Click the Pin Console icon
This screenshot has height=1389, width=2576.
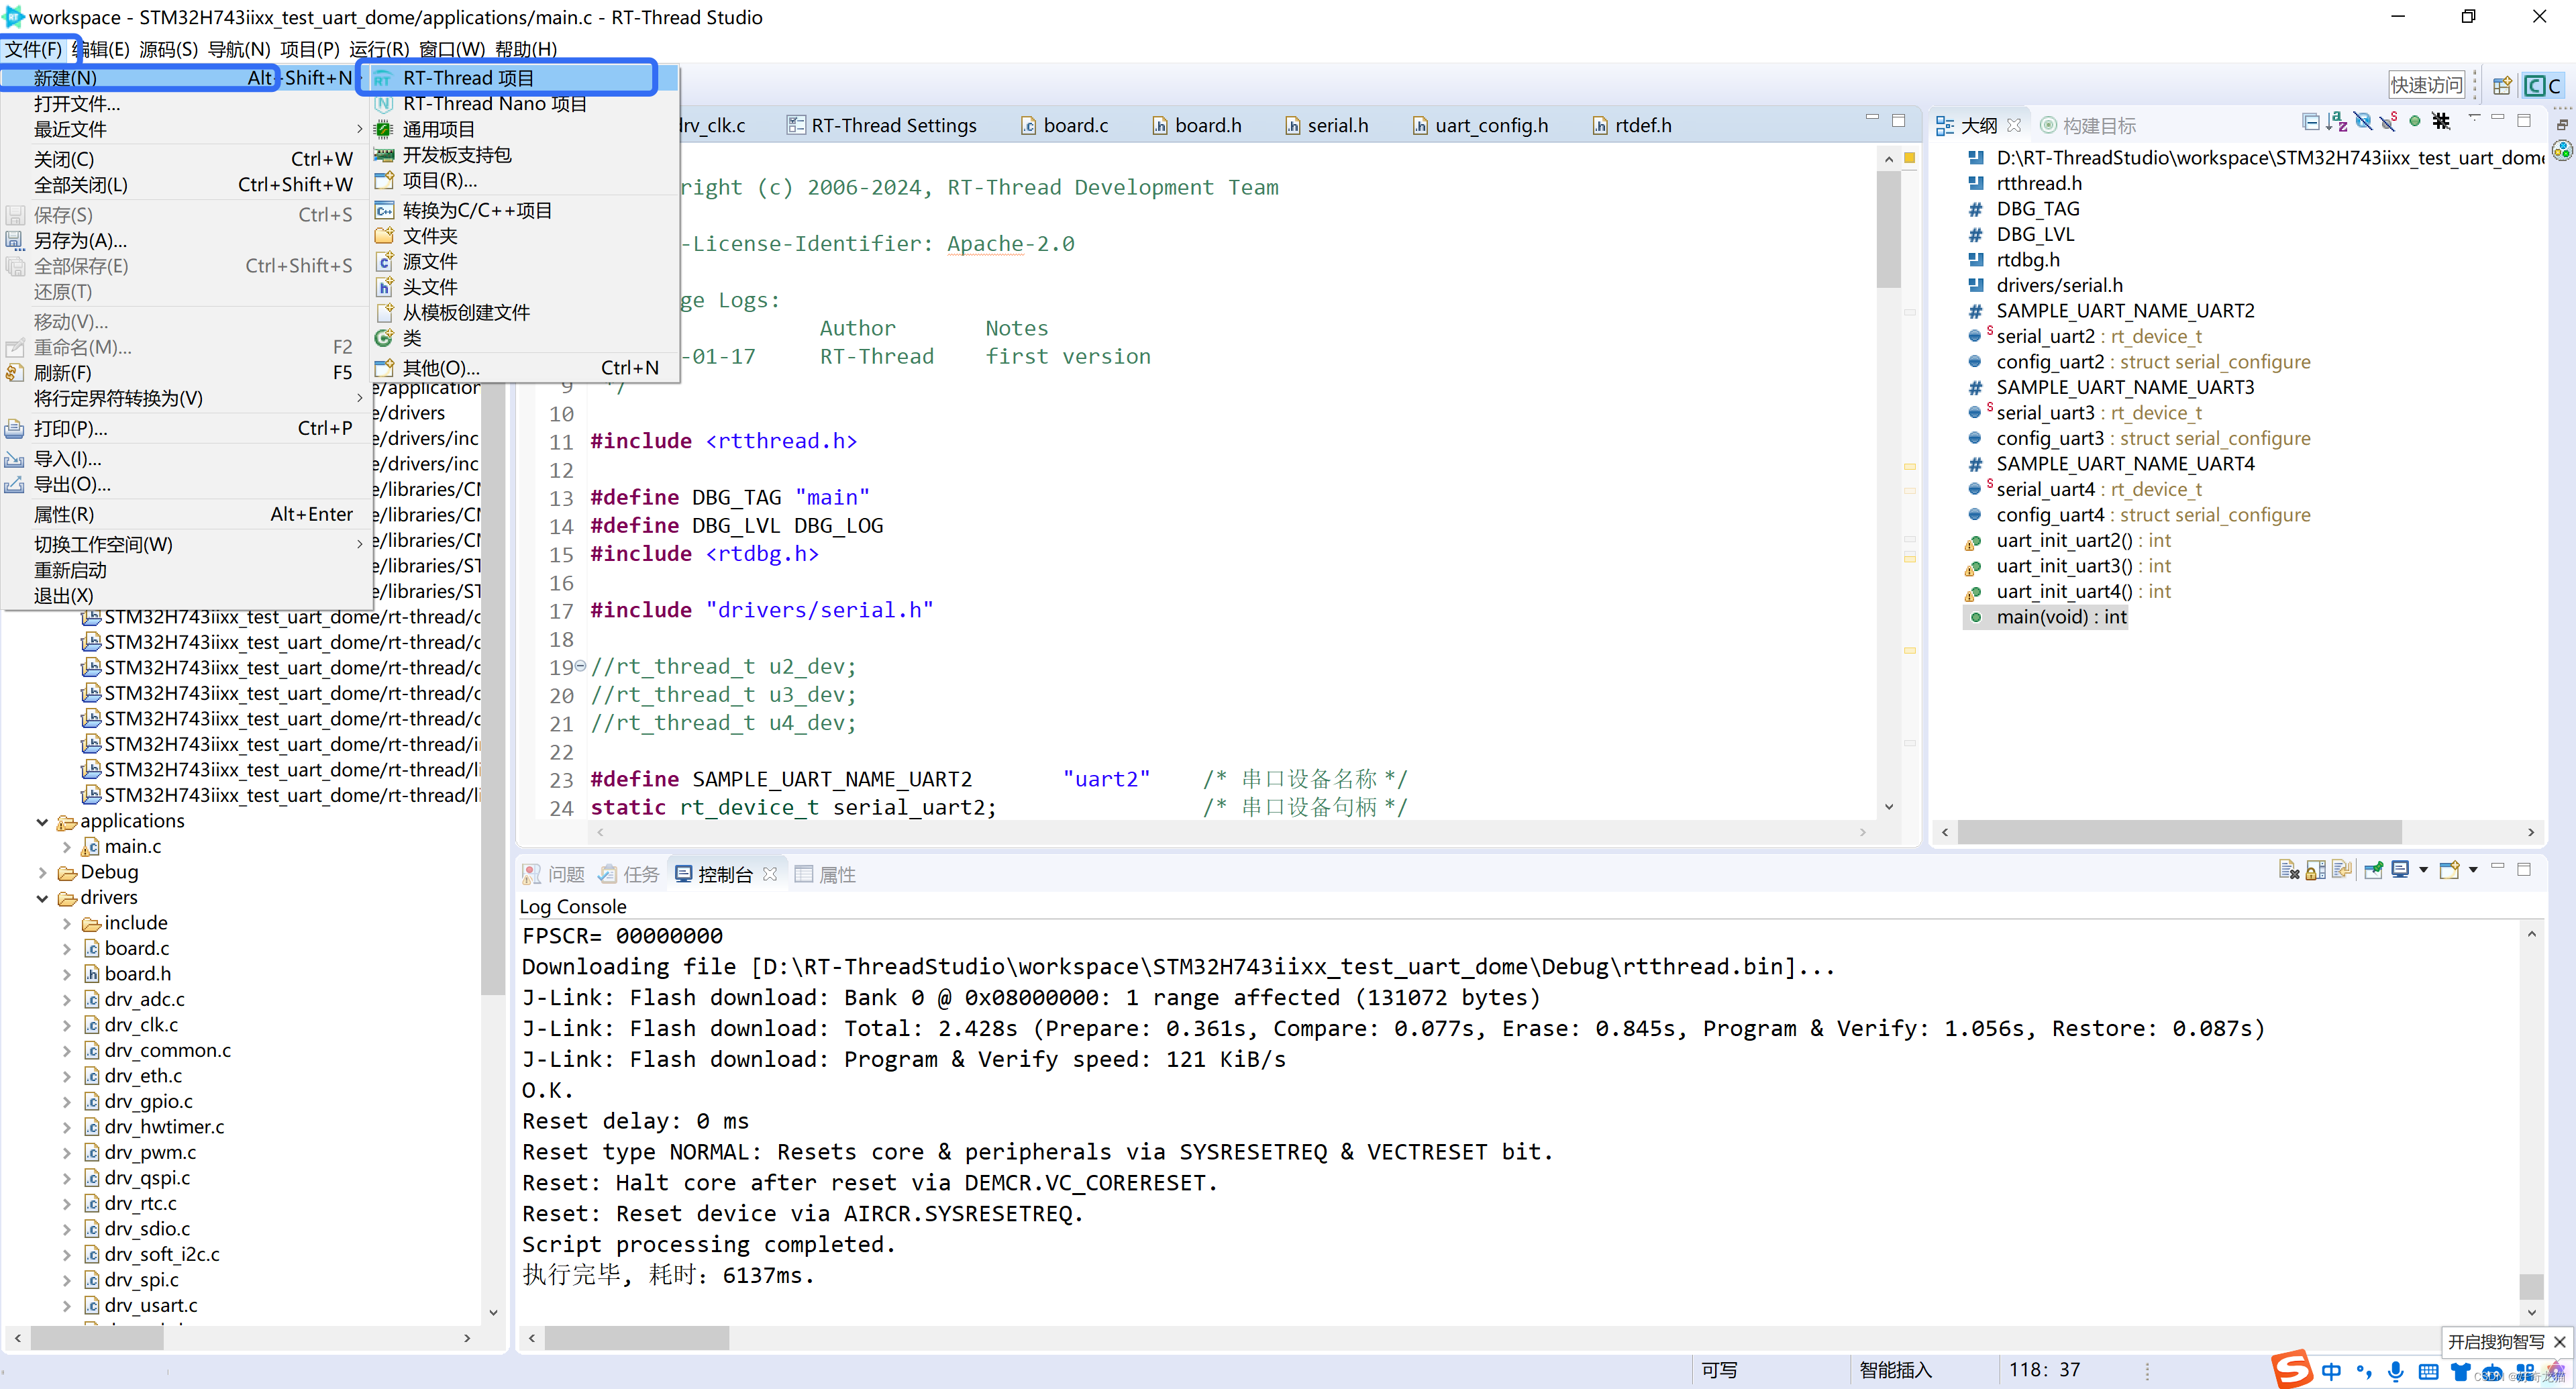point(2374,870)
